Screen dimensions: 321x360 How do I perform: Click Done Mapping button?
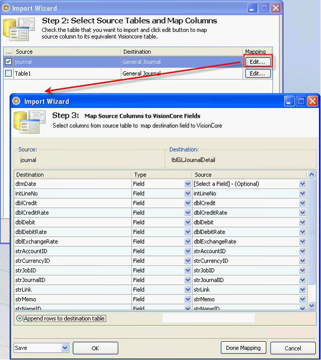tap(243, 348)
